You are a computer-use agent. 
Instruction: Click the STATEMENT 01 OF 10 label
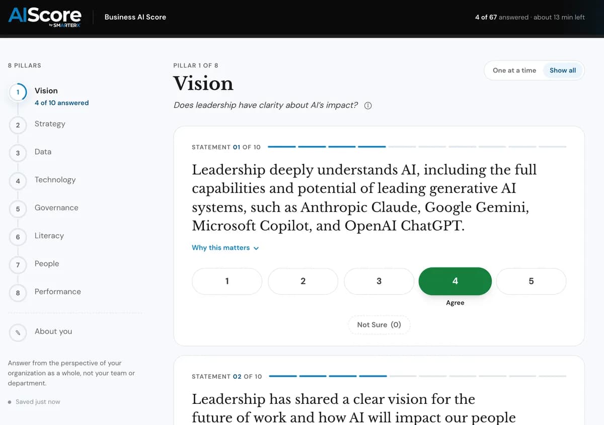click(x=226, y=147)
